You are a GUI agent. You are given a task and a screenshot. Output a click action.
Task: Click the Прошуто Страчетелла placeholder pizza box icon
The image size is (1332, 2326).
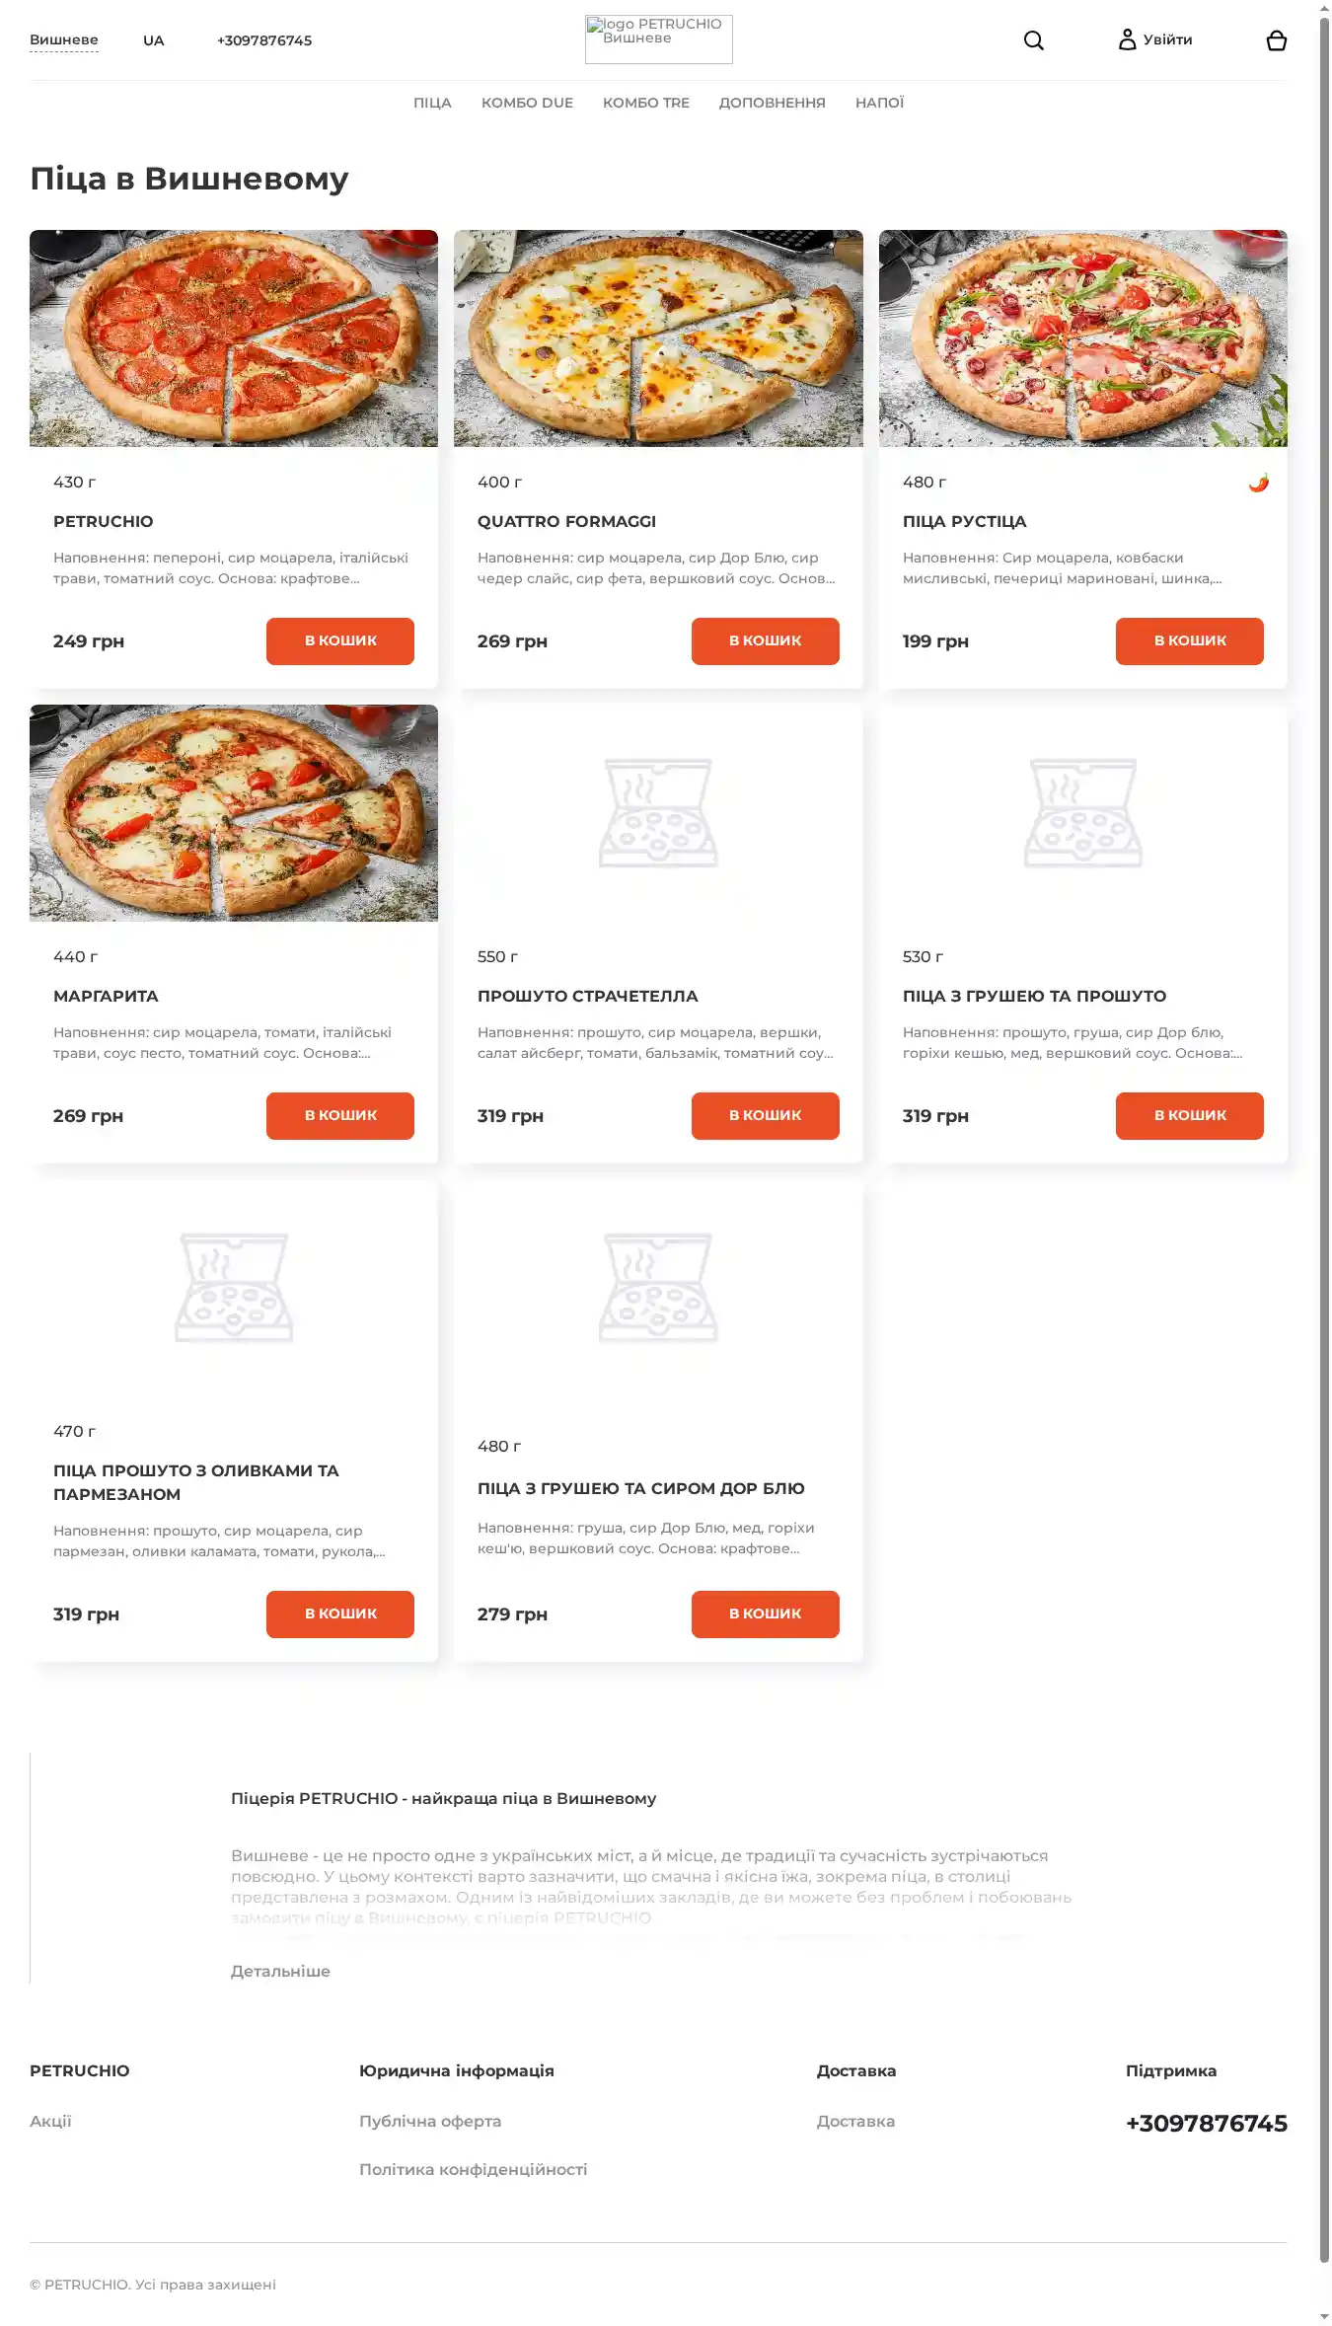(658, 813)
